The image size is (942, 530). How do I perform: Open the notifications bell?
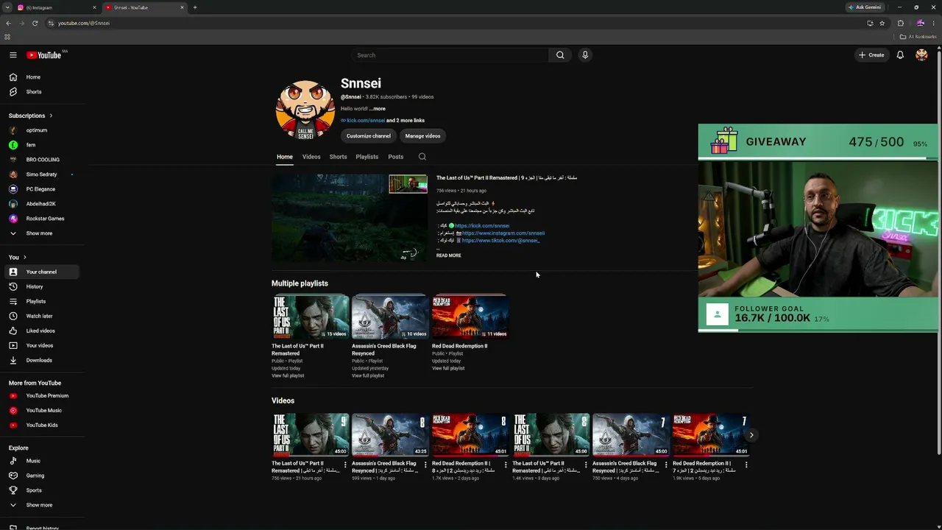900,55
